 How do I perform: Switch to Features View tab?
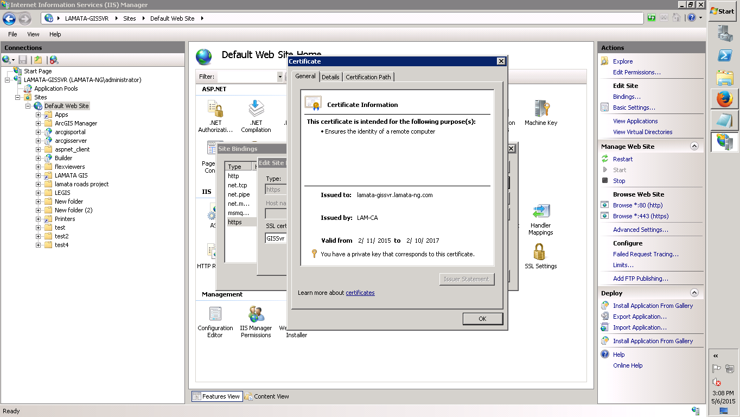click(216, 396)
